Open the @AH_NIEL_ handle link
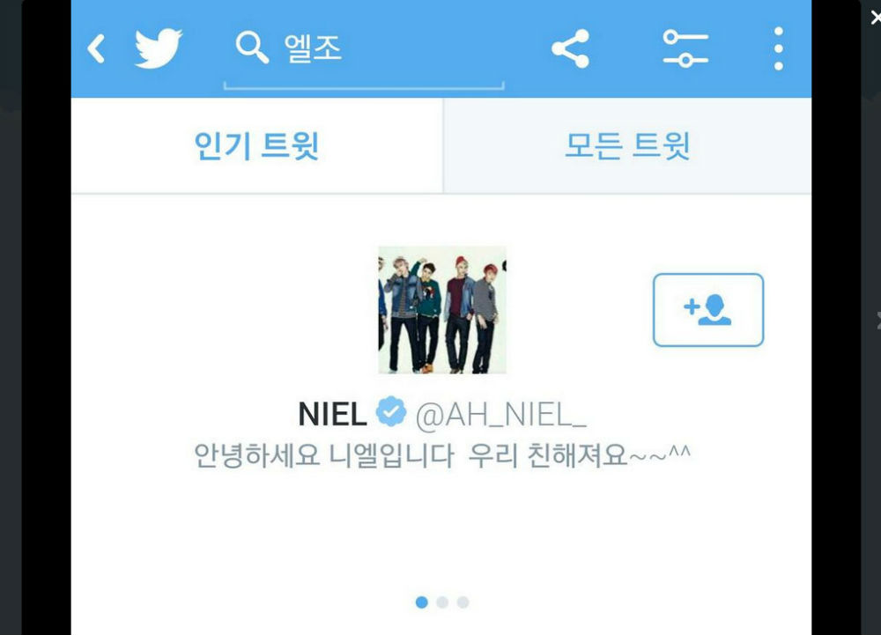Viewport: 881px width, 635px height. point(500,416)
